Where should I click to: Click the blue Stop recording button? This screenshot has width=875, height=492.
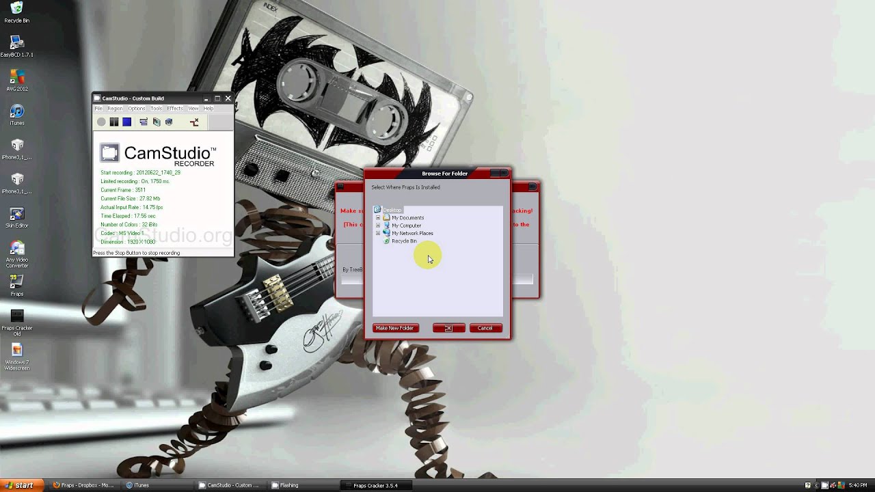[126, 122]
